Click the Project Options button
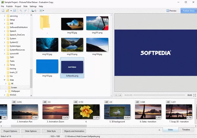Screen dimensions: 197x138 coord(11,131)
